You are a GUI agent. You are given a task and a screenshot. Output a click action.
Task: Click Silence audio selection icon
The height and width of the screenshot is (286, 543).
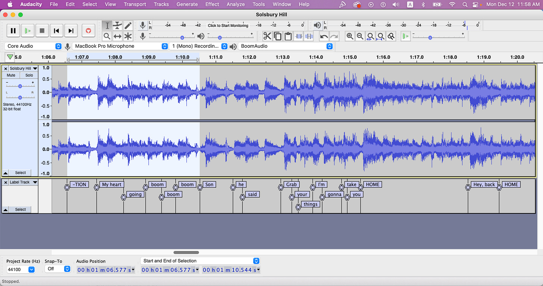click(309, 36)
